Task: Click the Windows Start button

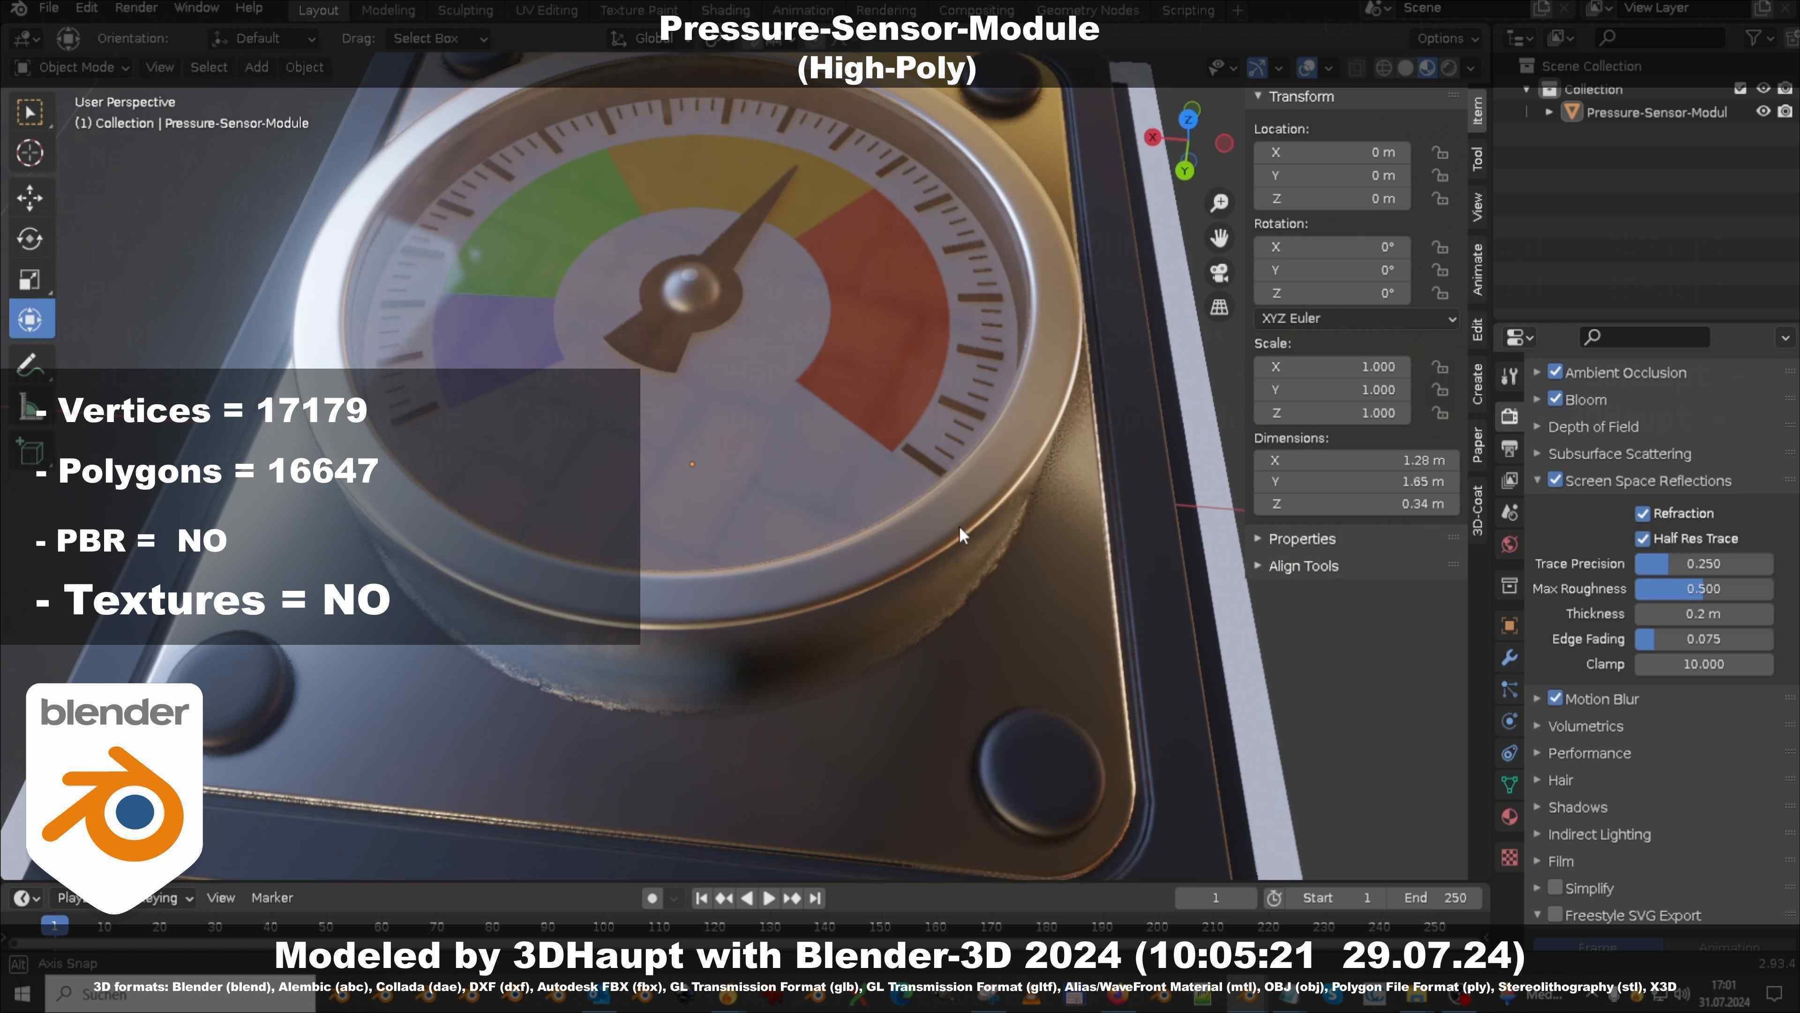Action: pyautogui.click(x=22, y=993)
